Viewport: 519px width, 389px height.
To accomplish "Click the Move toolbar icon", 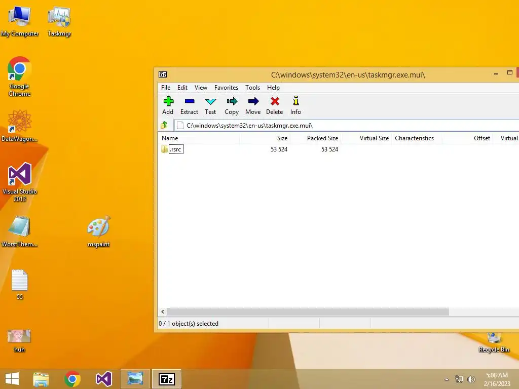I will coord(253,105).
